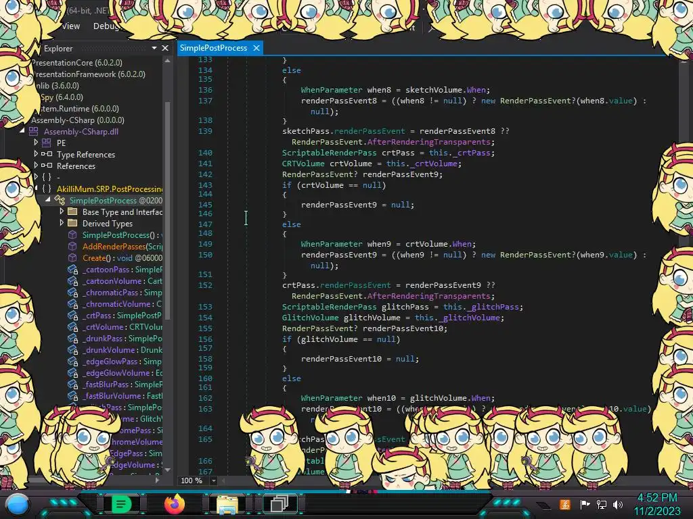693x519 pixels.
Task: Click the Base Type folder icon
Action: click(72, 212)
